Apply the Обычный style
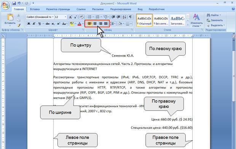 pyautogui.click(x=144, y=21)
